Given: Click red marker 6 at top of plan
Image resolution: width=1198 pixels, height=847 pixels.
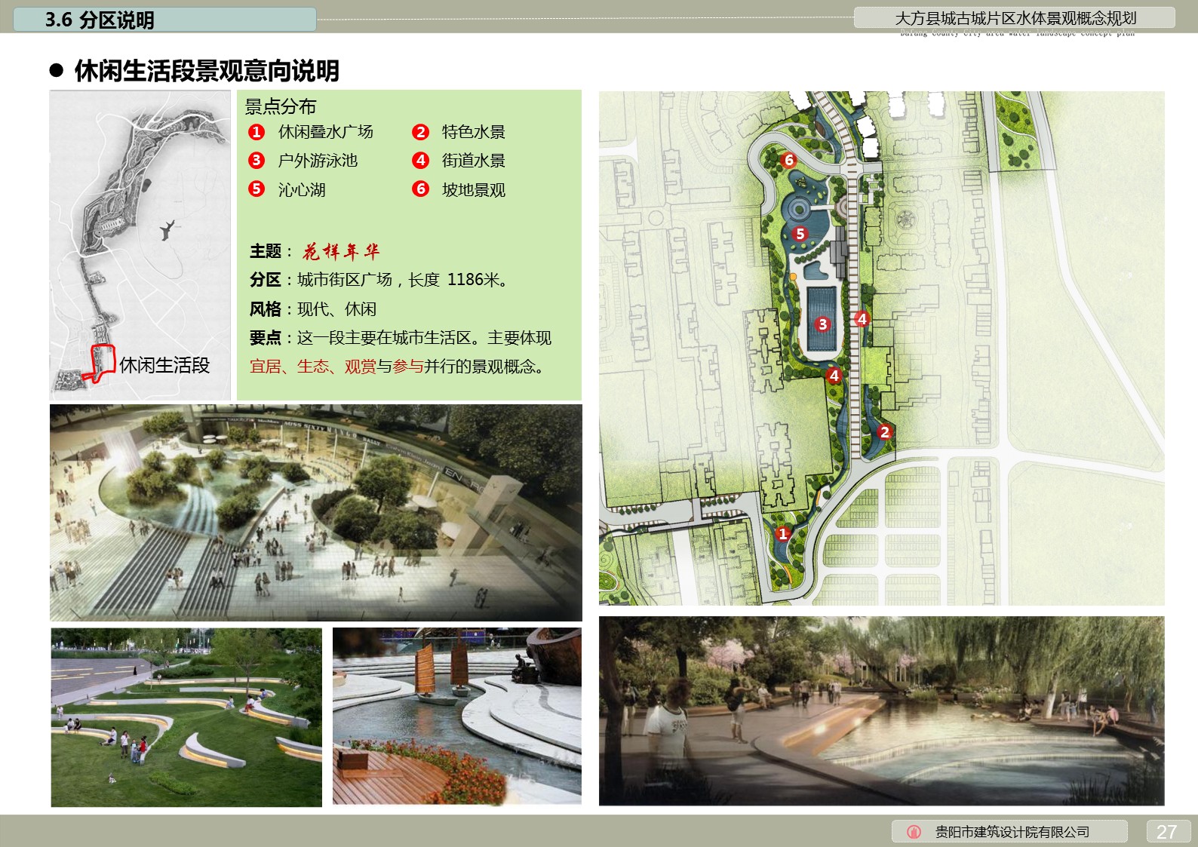Looking at the screenshot, I should click(789, 160).
